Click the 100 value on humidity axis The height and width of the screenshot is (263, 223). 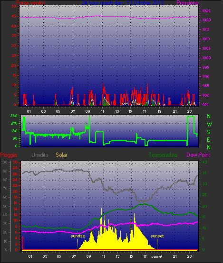pos(4,162)
